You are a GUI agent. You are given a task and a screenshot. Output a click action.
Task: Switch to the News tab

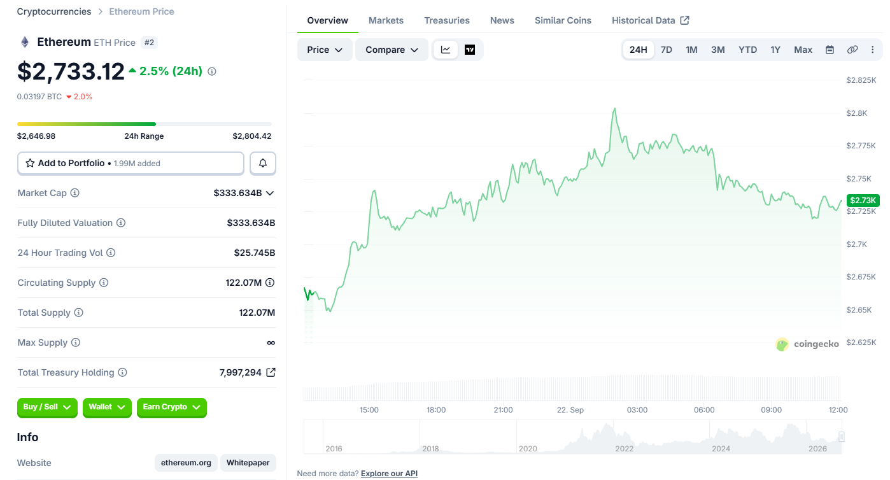coord(502,20)
